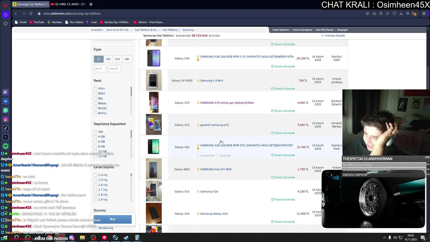Open TikTok in Opera sidebar
This screenshot has height=242, width=430.
pos(5,128)
